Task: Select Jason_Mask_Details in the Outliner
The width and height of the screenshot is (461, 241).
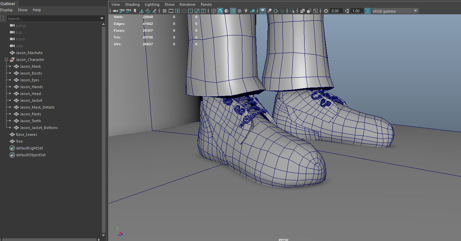Action: click(x=37, y=107)
